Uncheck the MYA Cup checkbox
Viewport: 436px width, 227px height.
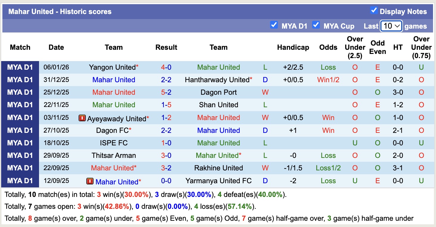coord(316,25)
